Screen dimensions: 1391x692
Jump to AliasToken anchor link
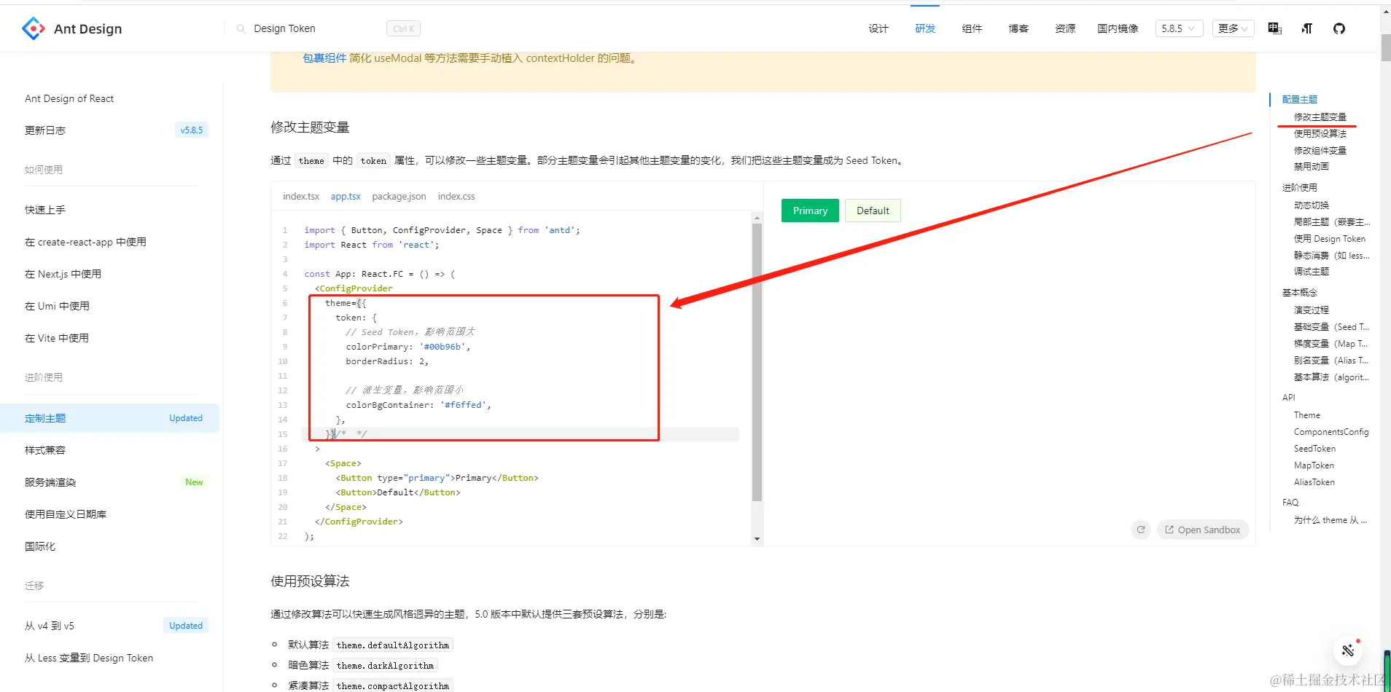pyautogui.click(x=1314, y=482)
